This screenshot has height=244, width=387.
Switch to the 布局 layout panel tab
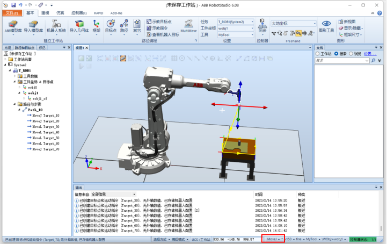click(x=8, y=48)
